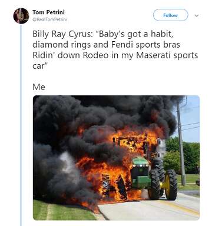Open the @RealTomPetrini handle link
212x226 pixels.
50,19
